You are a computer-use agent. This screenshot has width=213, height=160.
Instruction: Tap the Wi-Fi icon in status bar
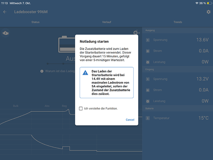197,3
